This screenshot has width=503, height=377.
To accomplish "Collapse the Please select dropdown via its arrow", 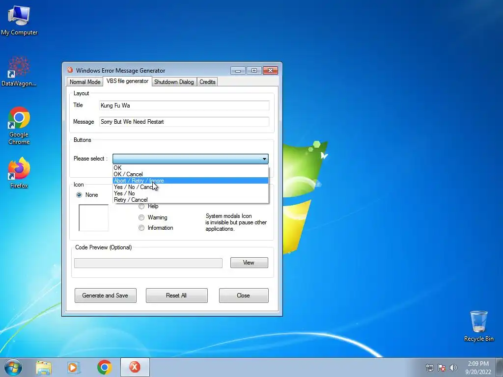I will click(264, 159).
